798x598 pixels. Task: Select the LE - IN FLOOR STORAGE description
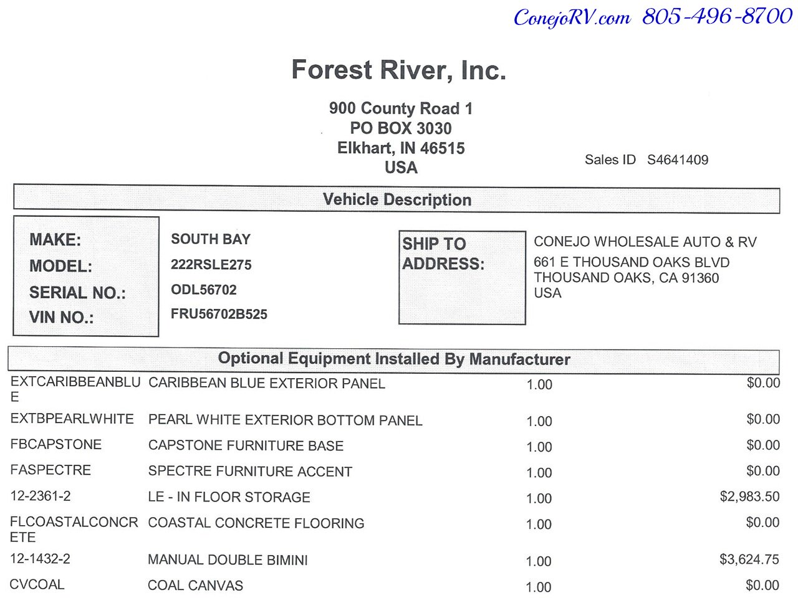(229, 497)
